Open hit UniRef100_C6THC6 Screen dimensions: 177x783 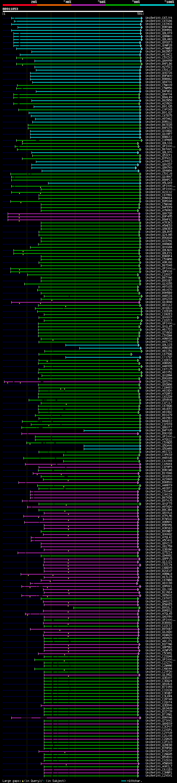(x=159, y=24)
